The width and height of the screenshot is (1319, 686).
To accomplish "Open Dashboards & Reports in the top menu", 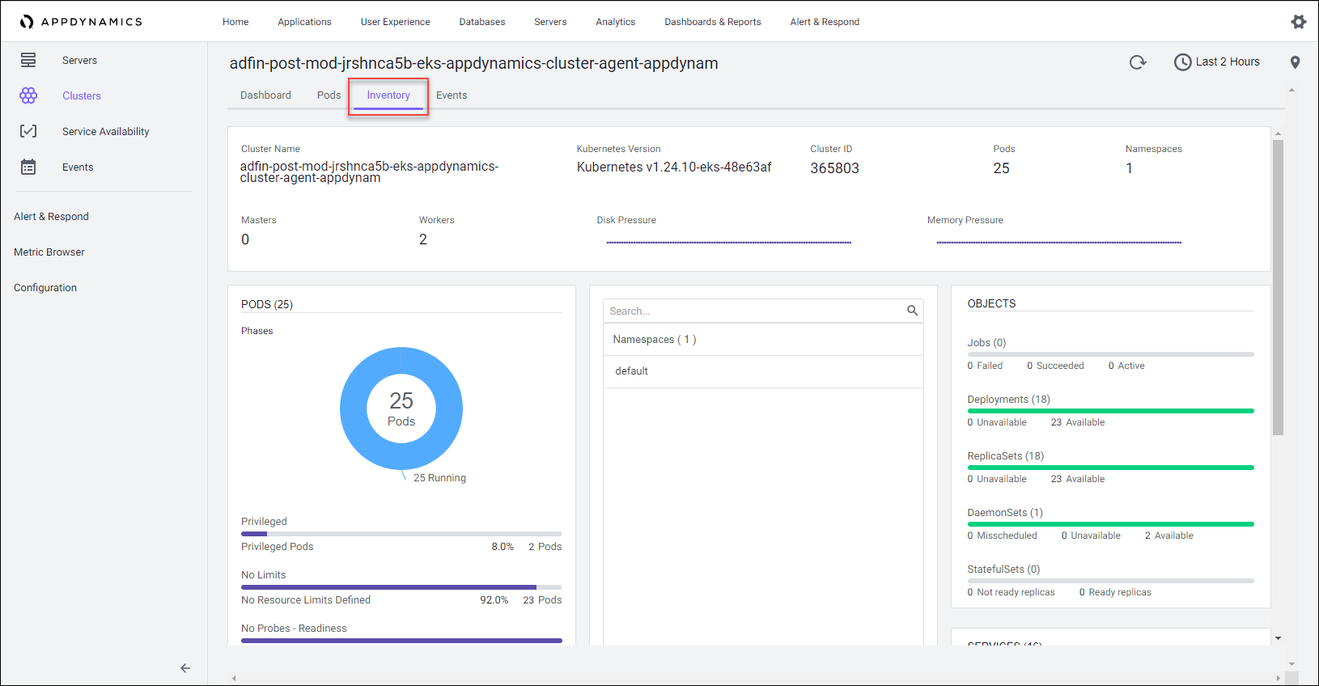I will click(712, 22).
